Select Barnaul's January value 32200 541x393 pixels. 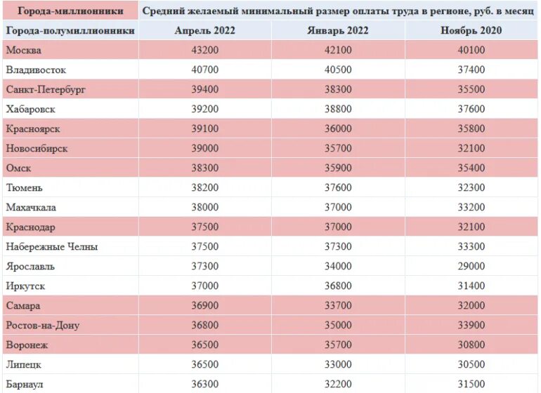[338, 384]
